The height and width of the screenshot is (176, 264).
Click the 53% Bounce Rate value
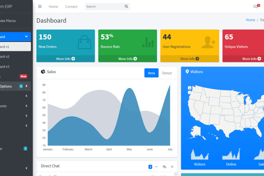pyautogui.click(x=107, y=37)
